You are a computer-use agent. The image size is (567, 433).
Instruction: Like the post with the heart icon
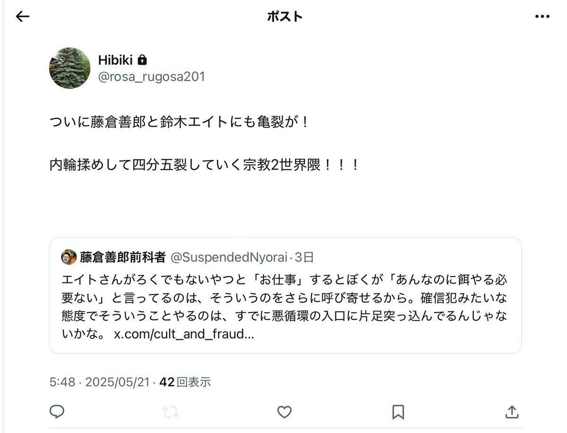[284, 412]
